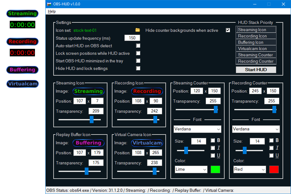
Task: Click Replay Buffer Y position field 179
Action: coord(97,152)
